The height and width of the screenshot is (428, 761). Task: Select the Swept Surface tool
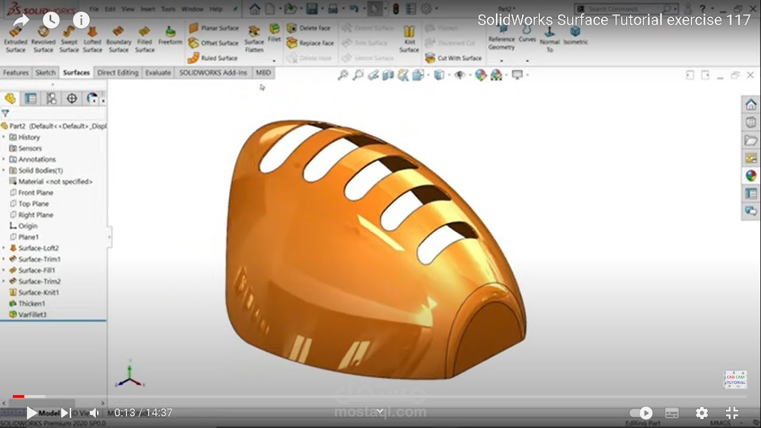(68, 39)
